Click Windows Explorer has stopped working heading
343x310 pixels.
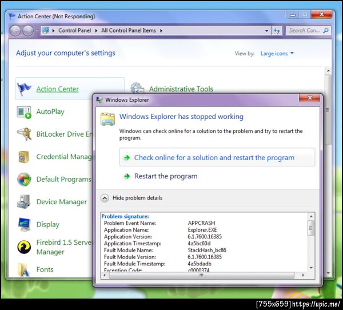(181, 117)
